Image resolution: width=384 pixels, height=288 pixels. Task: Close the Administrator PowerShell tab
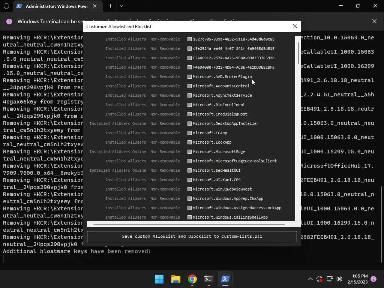point(95,6)
